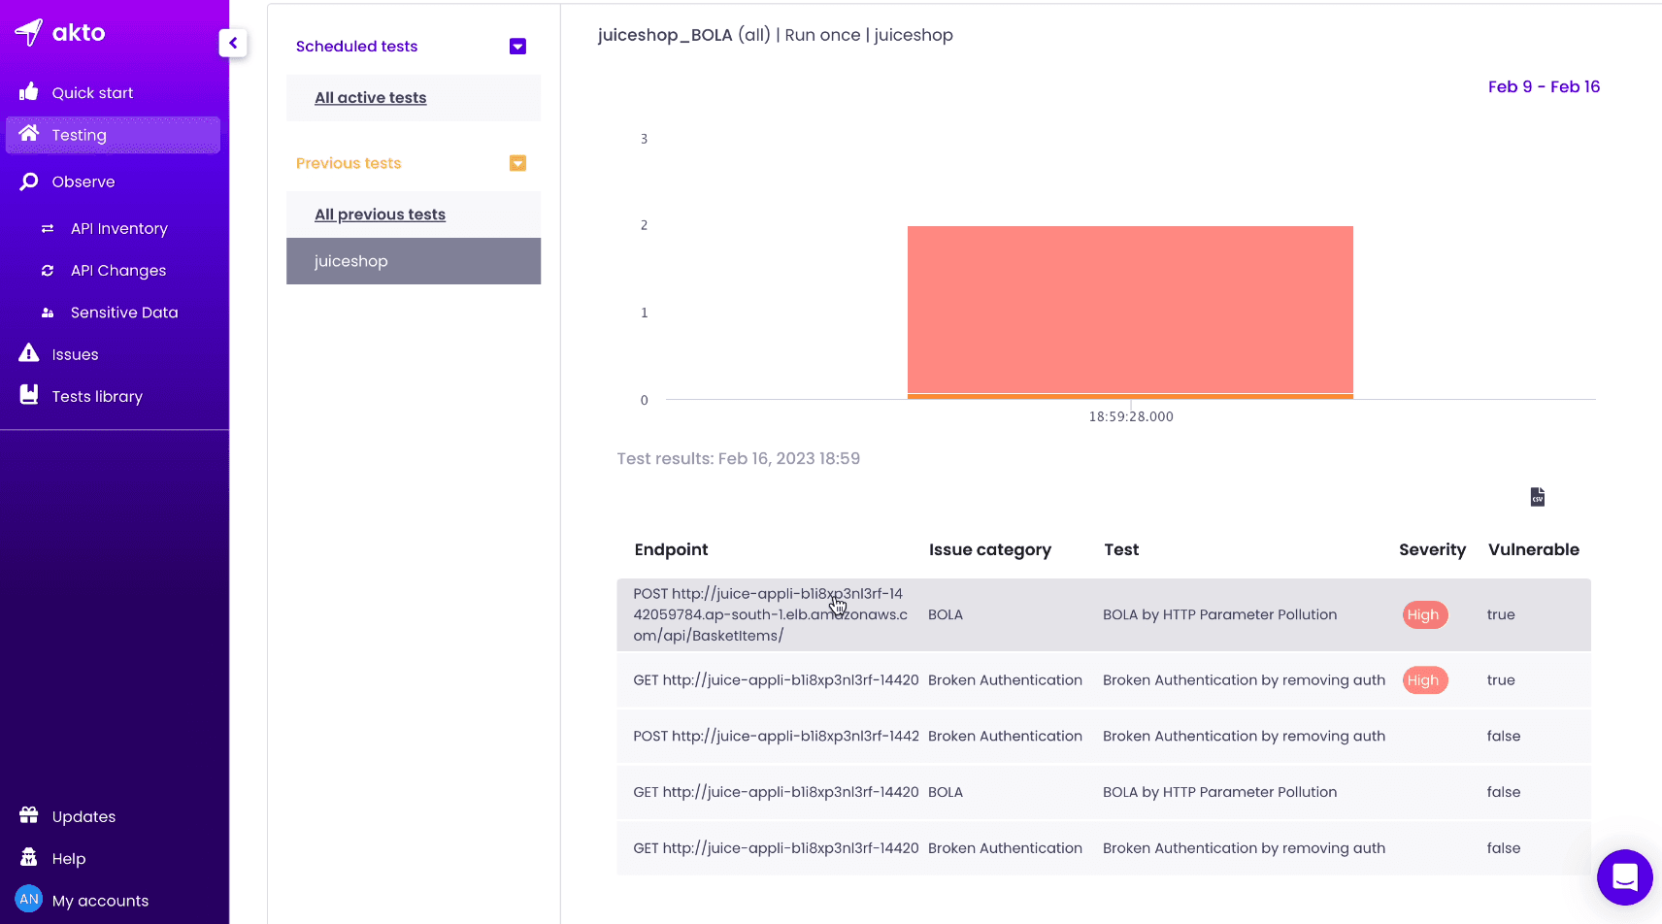Open the chat support bubble

1625,877
